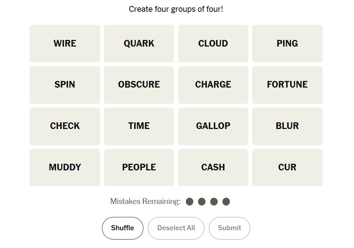Choose the SPIN tile

(65, 85)
